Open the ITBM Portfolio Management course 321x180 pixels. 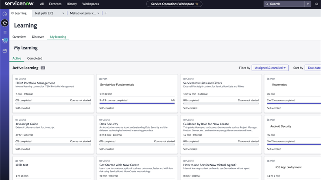35,83
